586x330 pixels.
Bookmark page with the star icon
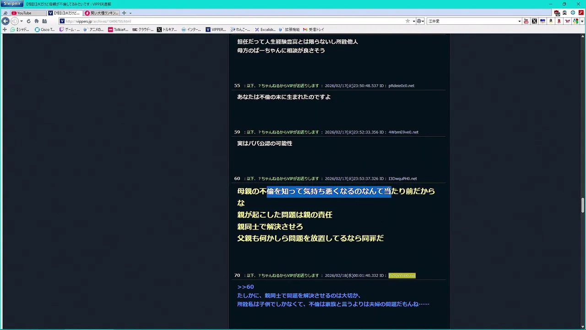pyautogui.click(x=407, y=21)
